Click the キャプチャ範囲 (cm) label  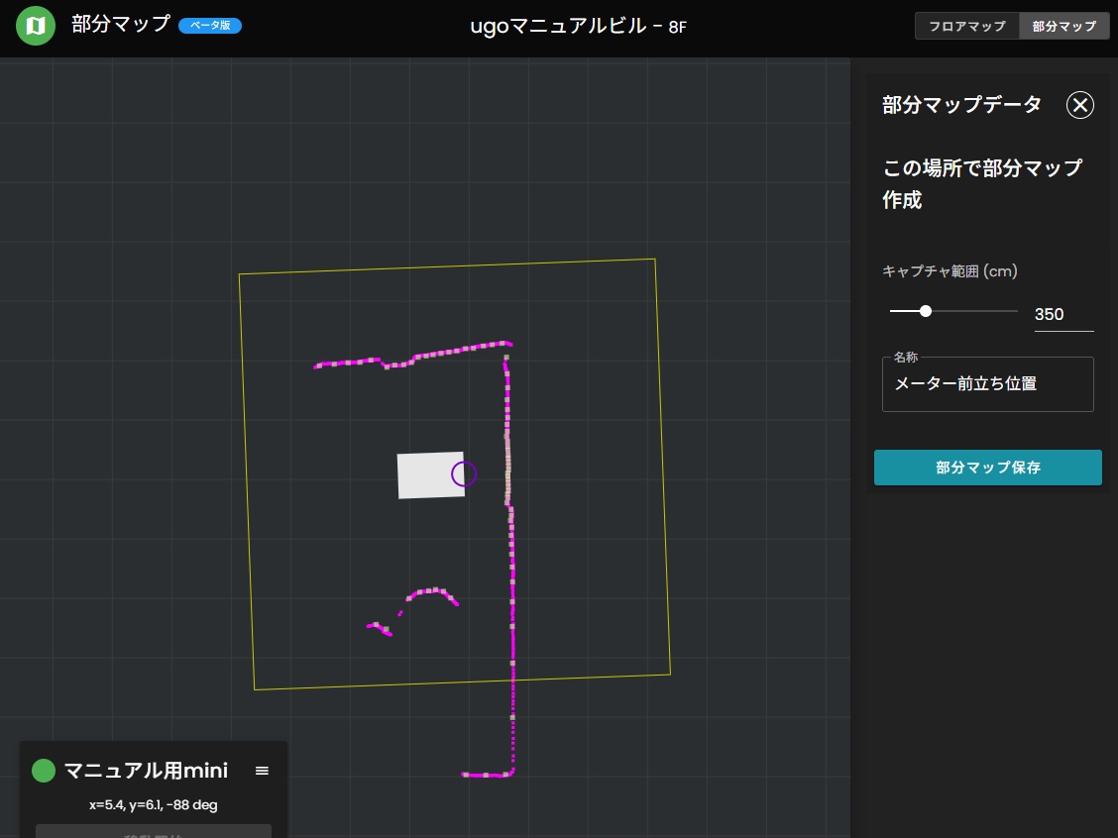tap(950, 270)
